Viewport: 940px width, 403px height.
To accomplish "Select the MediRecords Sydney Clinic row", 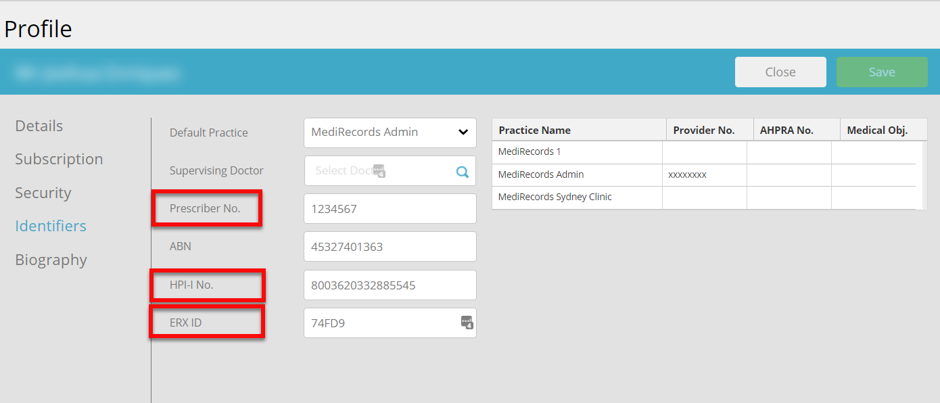I will click(704, 197).
